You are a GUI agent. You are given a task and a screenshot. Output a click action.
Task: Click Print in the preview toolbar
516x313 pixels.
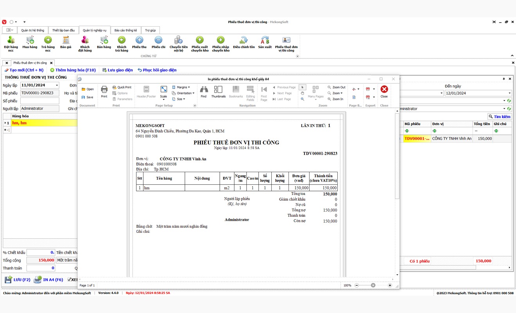point(104,92)
